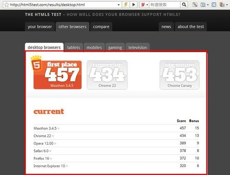Image resolution: width=230 pixels, height=175 pixels.
Task: Open the address bar history dropdown
Action: [119, 5]
